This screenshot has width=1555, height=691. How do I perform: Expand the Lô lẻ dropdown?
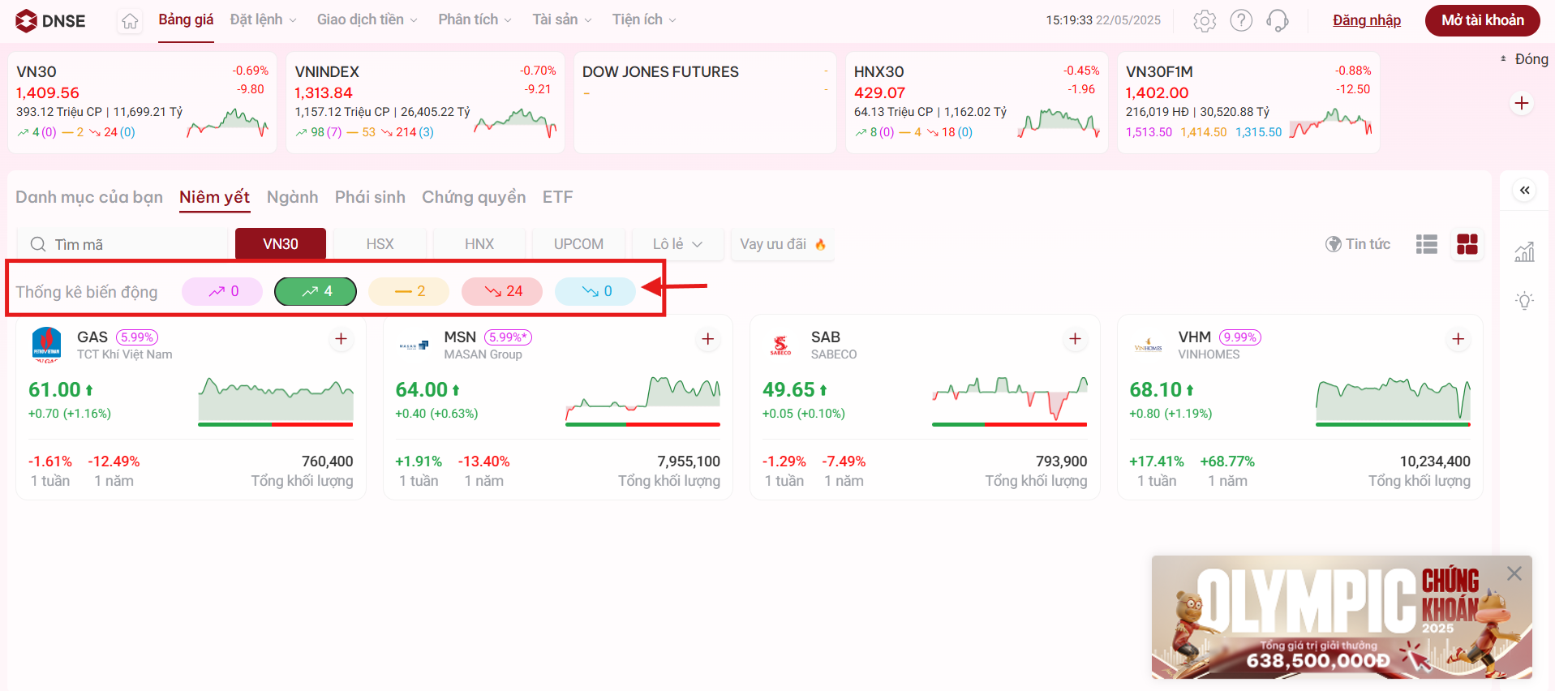tap(677, 244)
